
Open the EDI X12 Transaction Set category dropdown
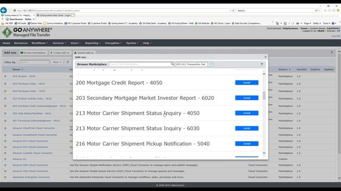[210, 64]
